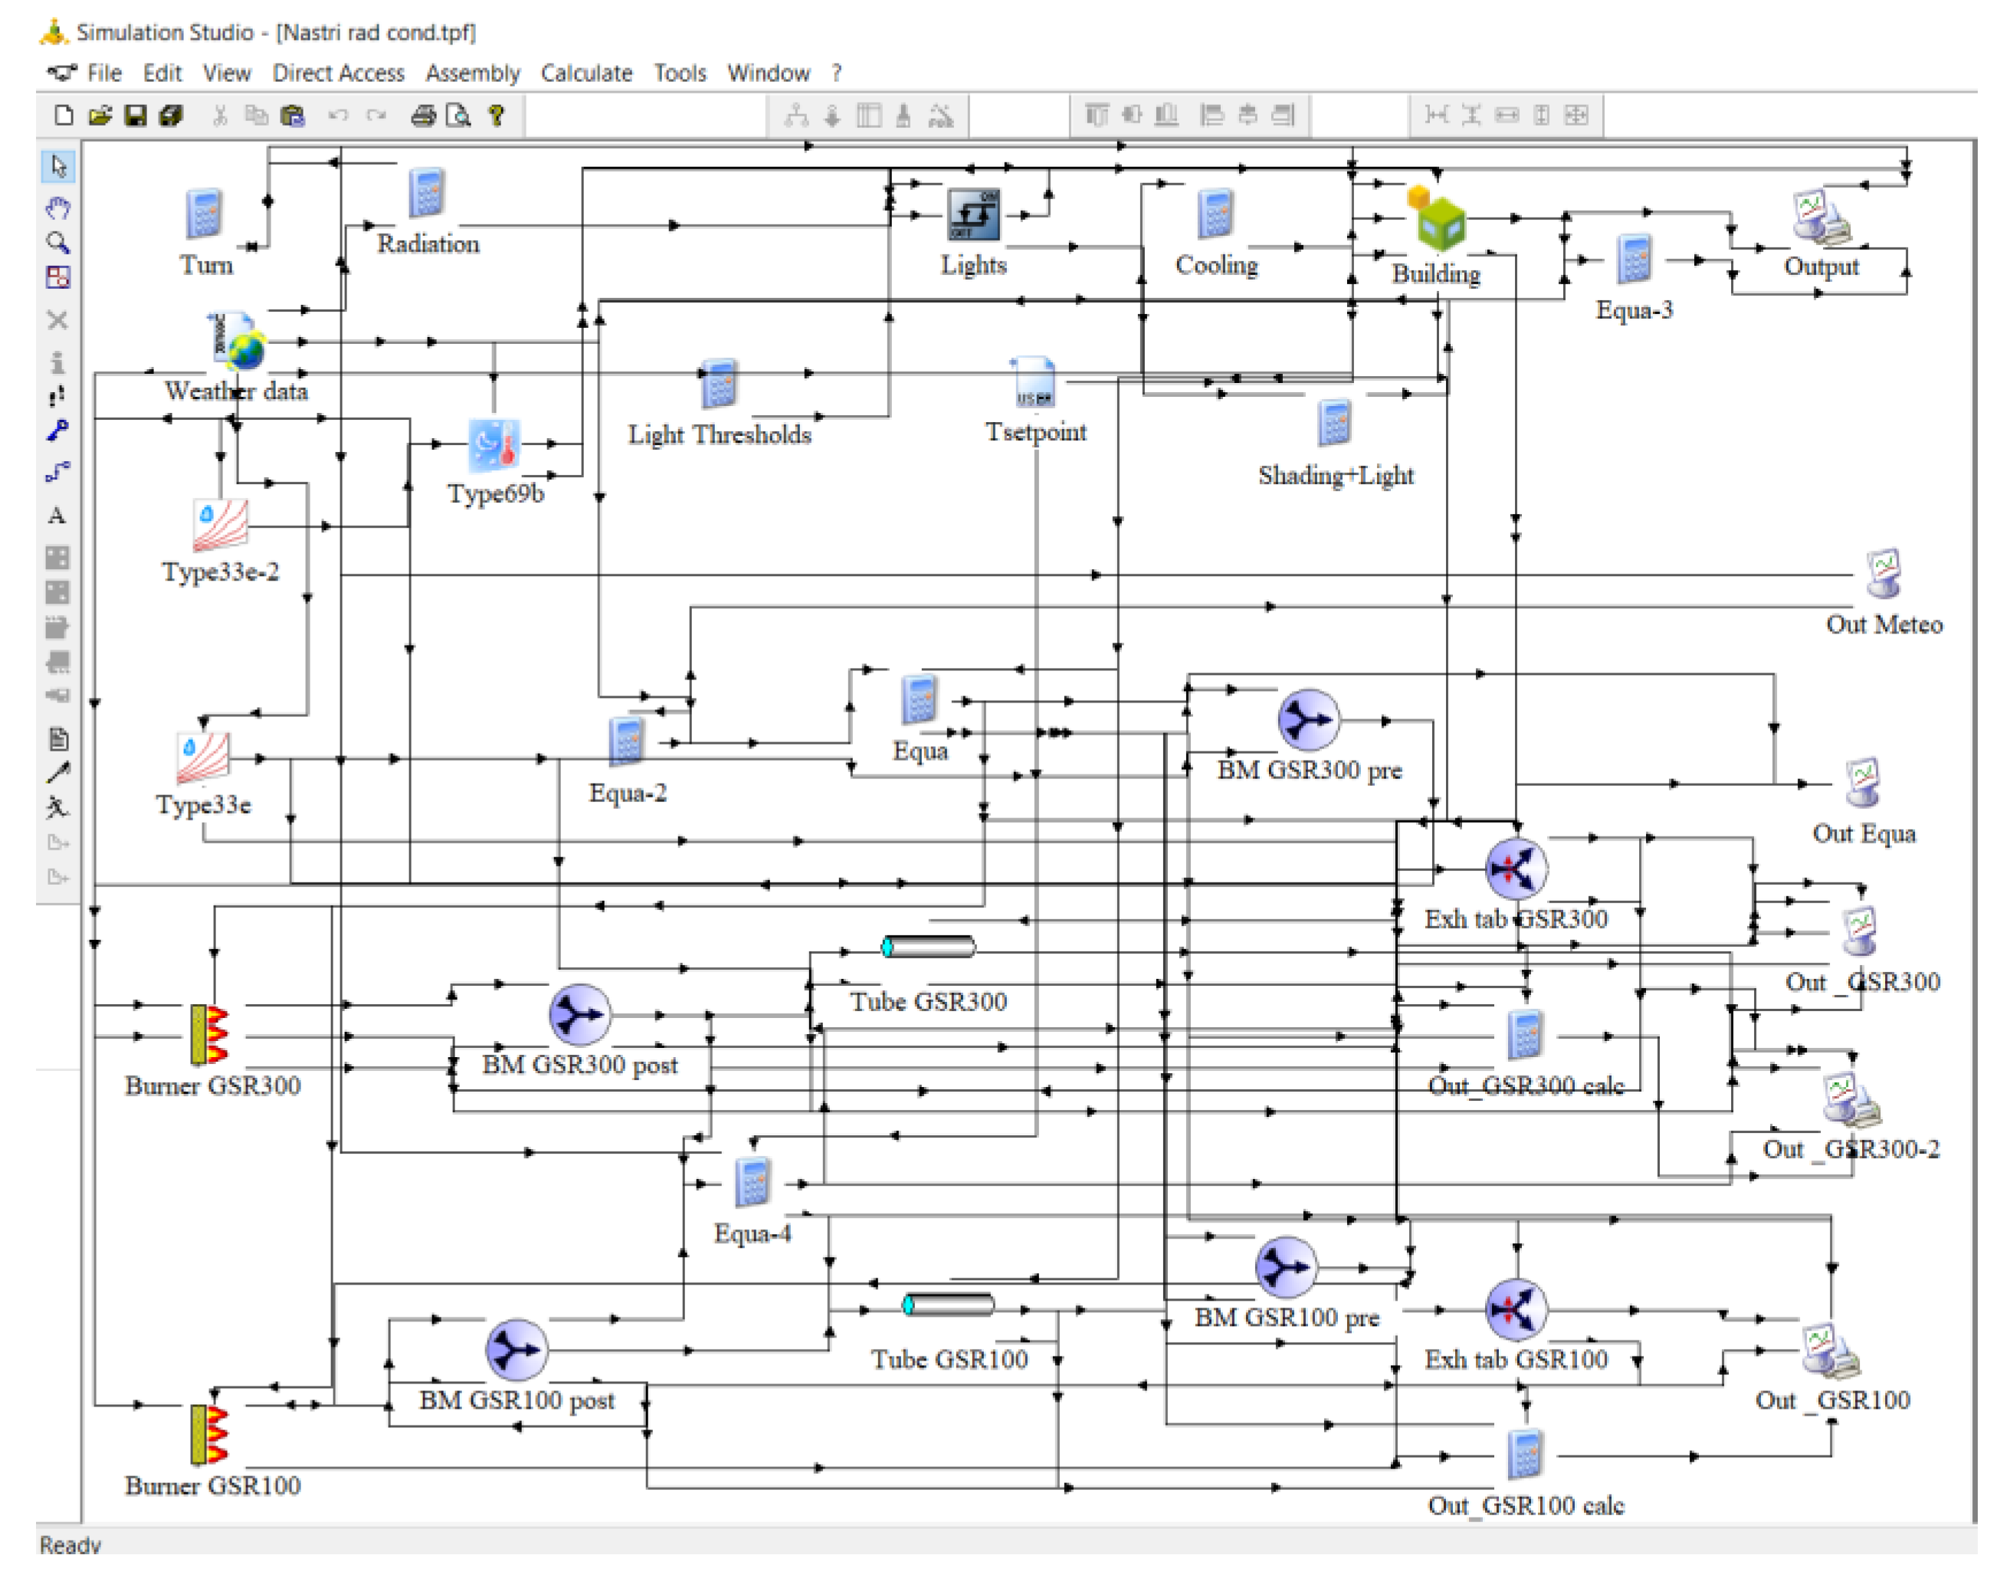2000x1578 pixels.
Task: Click the New project toolbar icon
Action: click(64, 116)
